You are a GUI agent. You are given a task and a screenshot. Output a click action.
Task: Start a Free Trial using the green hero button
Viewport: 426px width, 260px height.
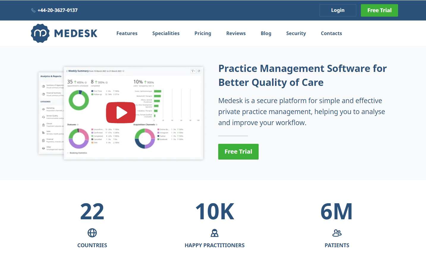pyautogui.click(x=238, y=152)
